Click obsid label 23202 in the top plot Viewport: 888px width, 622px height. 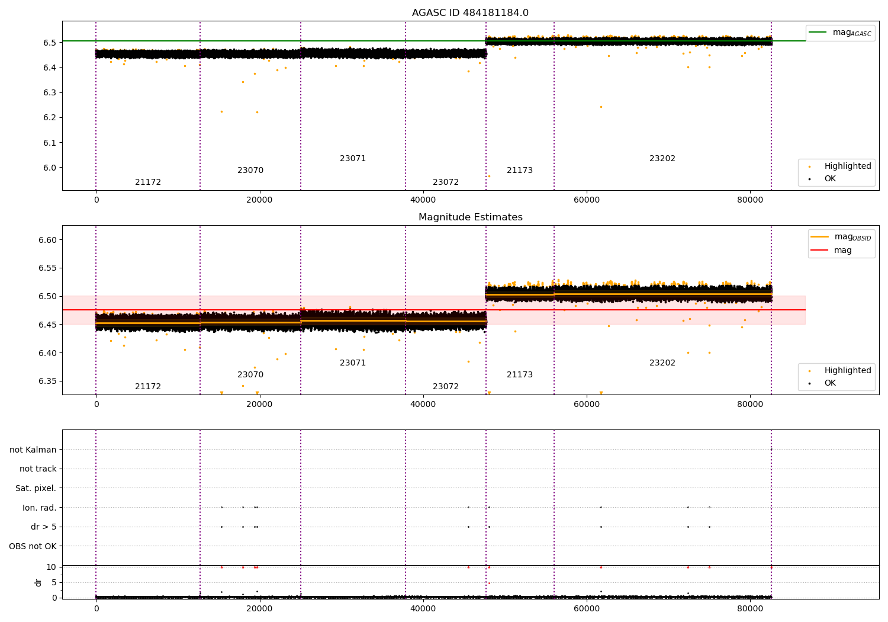point(662,159)
